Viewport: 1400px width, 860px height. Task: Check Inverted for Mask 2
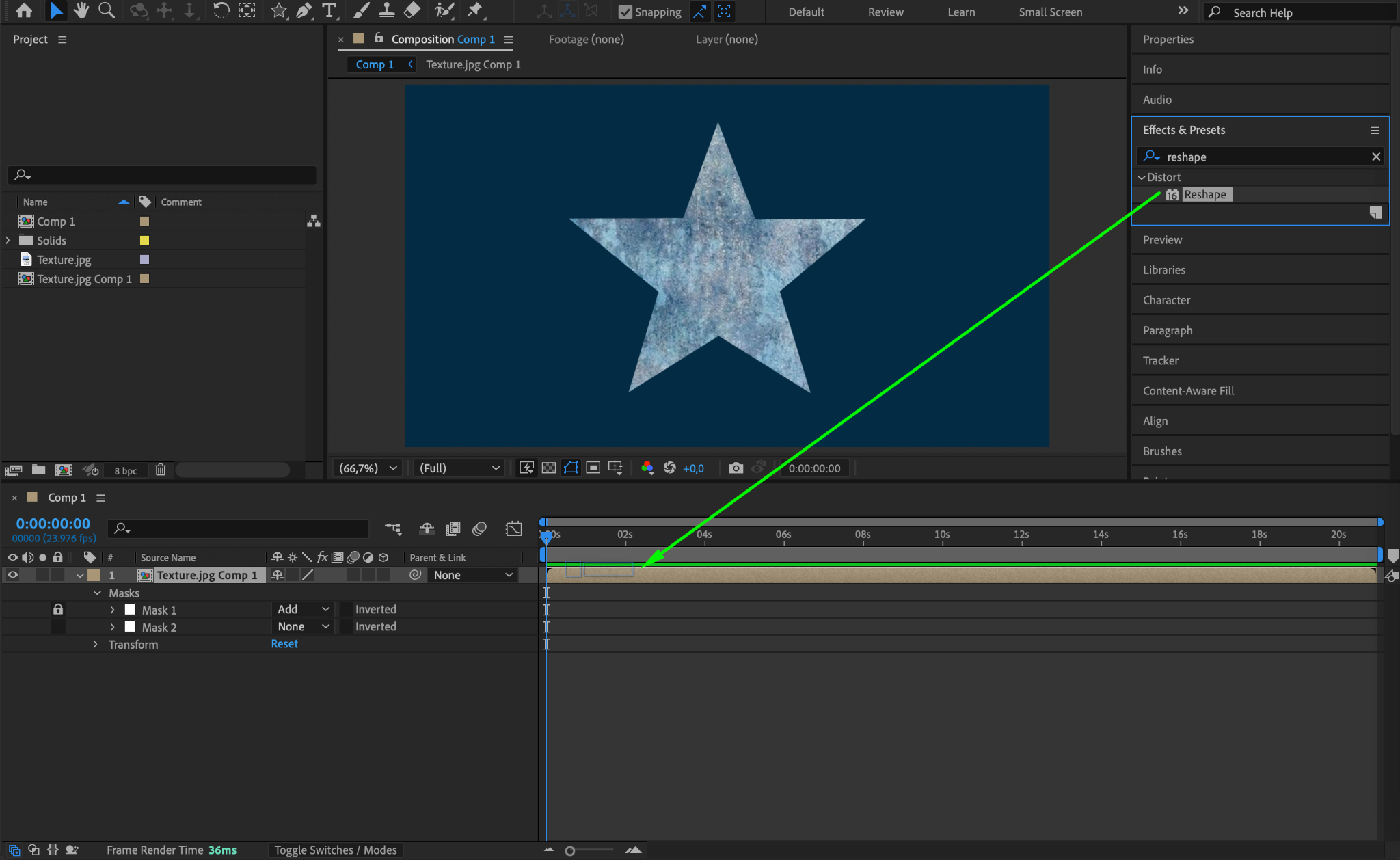click(347, 627)
